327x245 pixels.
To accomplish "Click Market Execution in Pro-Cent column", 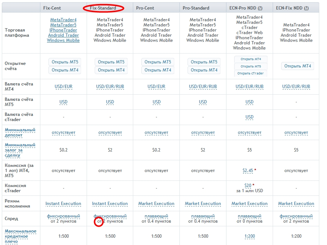I will 156,204.
